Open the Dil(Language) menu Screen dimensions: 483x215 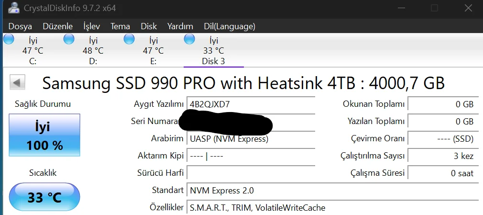coord(230,26)
